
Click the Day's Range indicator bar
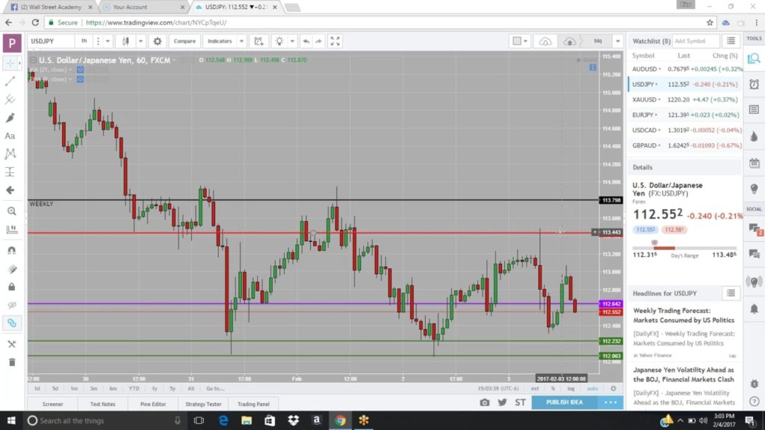[684, 248]
